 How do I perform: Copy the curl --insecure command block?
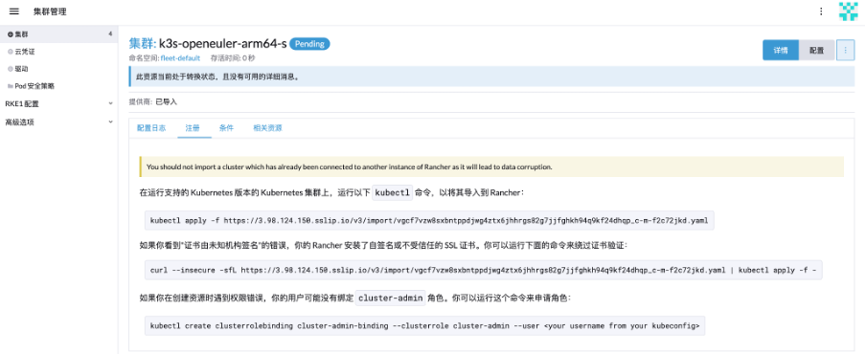click(x=483, y=270)
